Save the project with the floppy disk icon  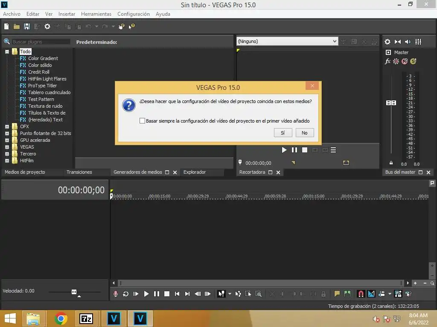click(27, 26)
